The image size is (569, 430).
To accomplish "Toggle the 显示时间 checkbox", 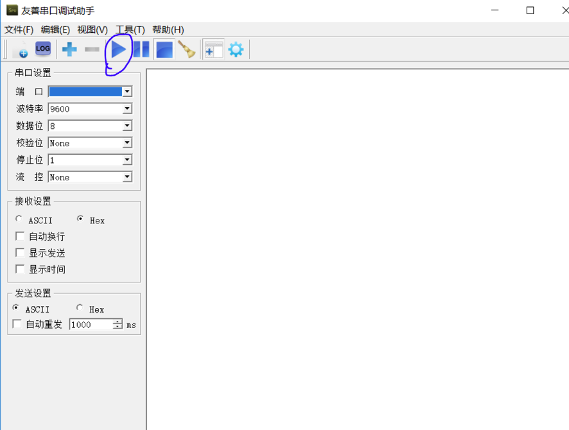I will (20, 269).
